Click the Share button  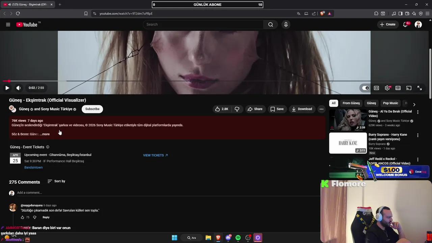pos(255,109)
